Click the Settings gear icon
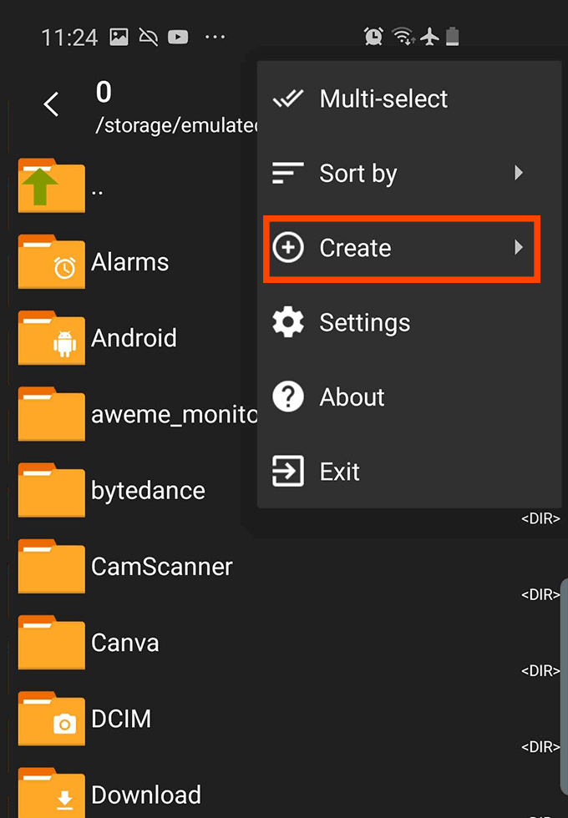This screenshot has height=818, width=568. click(287, 322)
